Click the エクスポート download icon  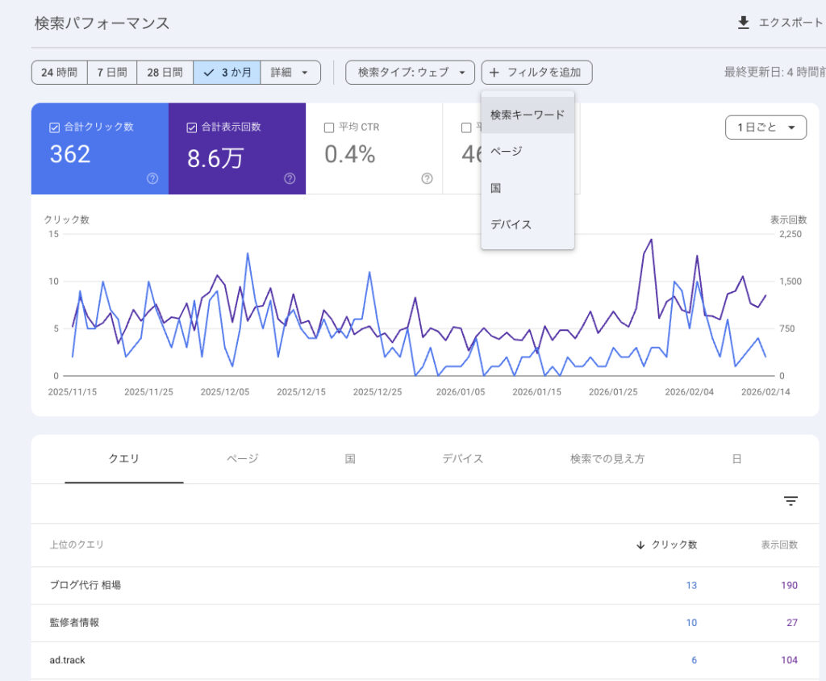click(743, 23)
